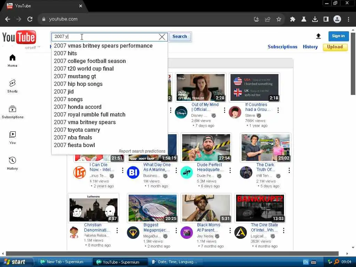Click the Sign in button
The width and height of the screenshot is (356, 267).
click(338, 36)
